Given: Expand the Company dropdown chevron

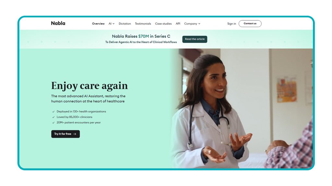Looking at the screenshot, I should point(199,24).
